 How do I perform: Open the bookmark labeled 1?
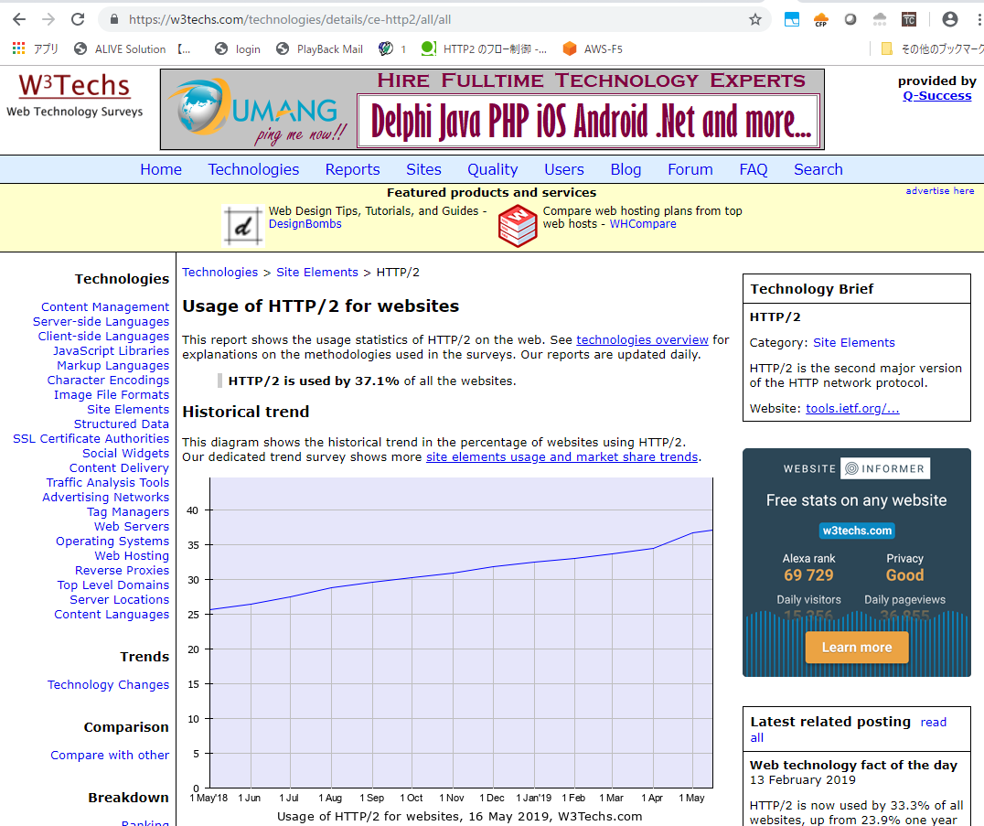(393, 49)
